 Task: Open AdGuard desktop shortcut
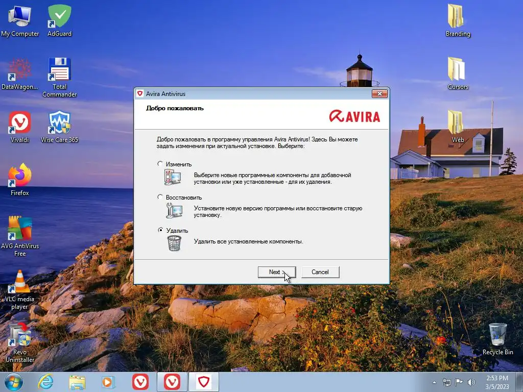point(59,20)
